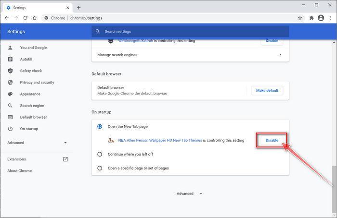Viewport: 337px width, 218px height.
Task: Bookmark this page with the star icon
Action: [300, 18]
